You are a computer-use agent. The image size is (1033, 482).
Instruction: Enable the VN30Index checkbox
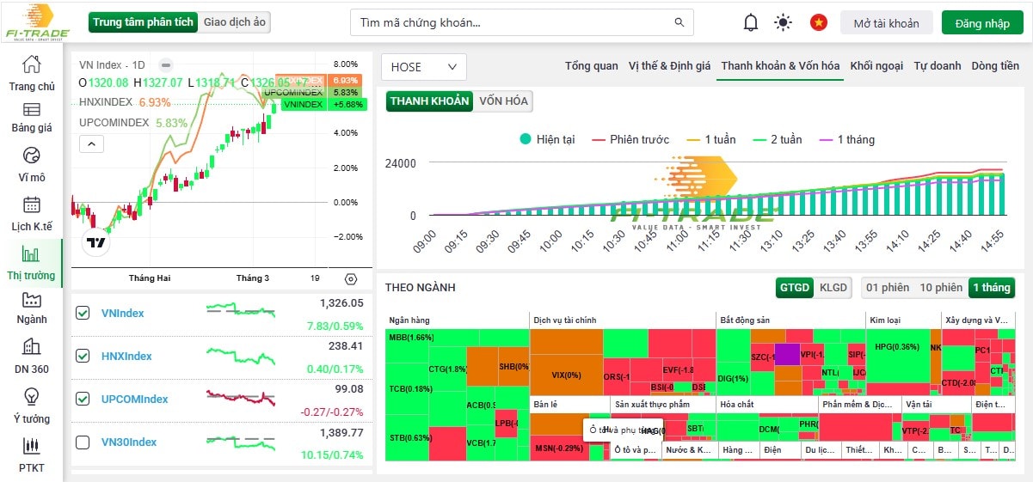pos(83,442)
